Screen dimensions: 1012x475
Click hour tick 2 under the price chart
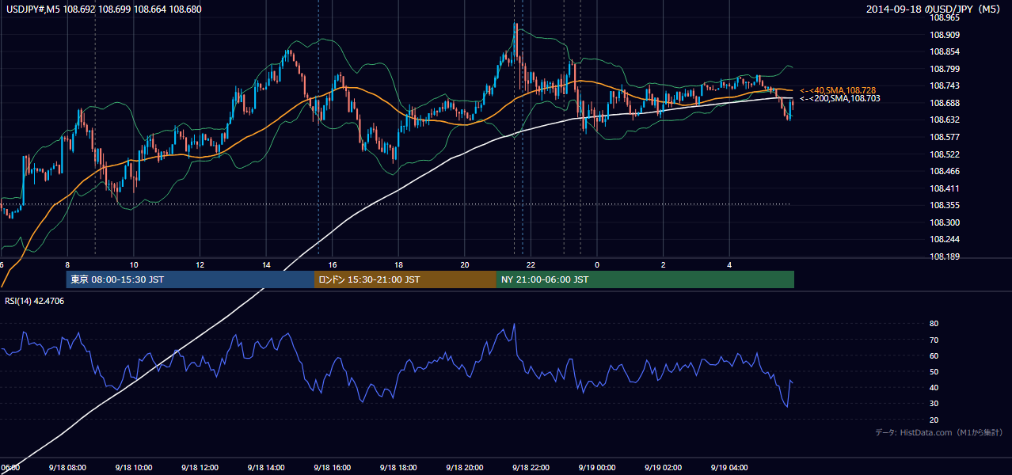point(664,265)
